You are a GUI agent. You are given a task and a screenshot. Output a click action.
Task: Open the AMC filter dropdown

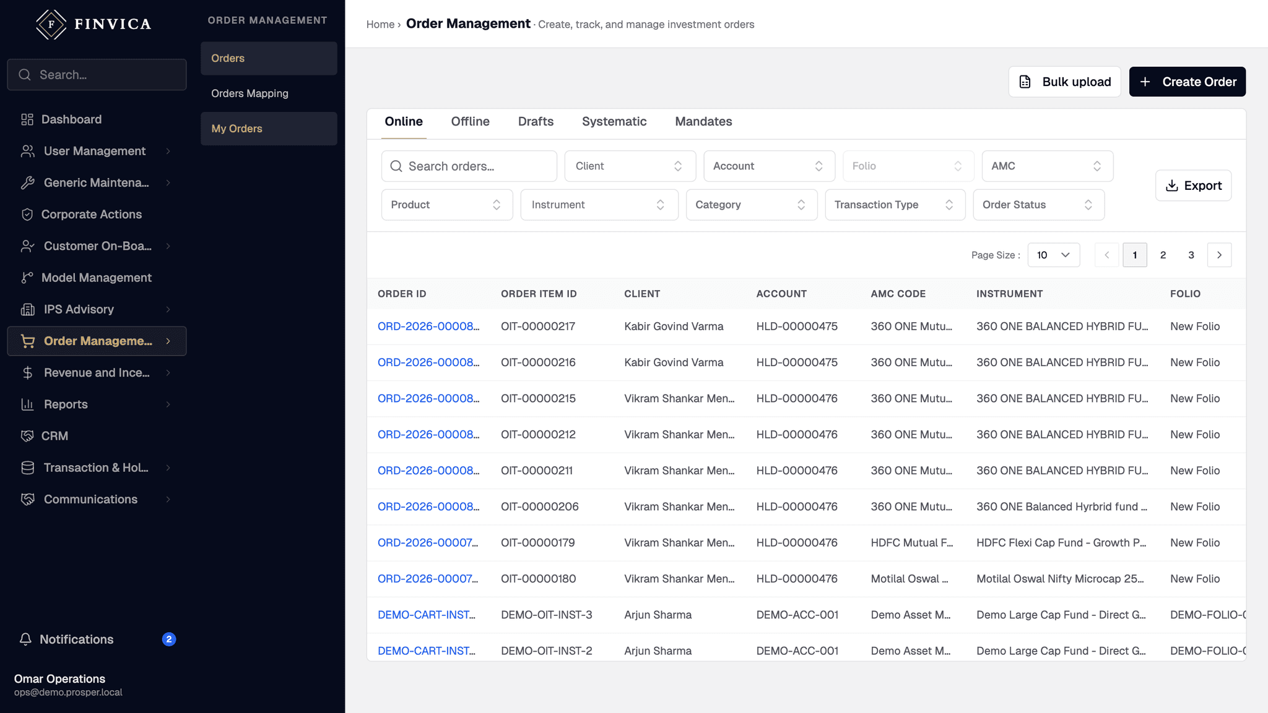coord(1048,166)
